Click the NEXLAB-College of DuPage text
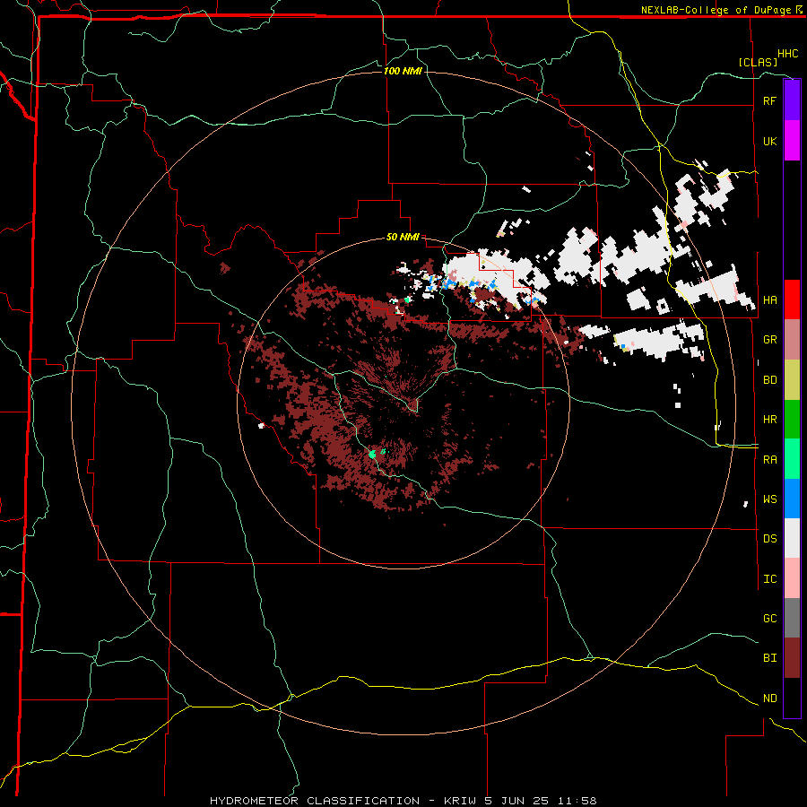The image size is (807, 807). (x=716, y=10)
